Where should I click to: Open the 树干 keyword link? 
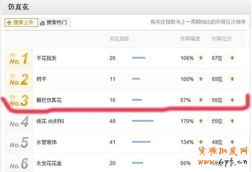coord(41,79)
